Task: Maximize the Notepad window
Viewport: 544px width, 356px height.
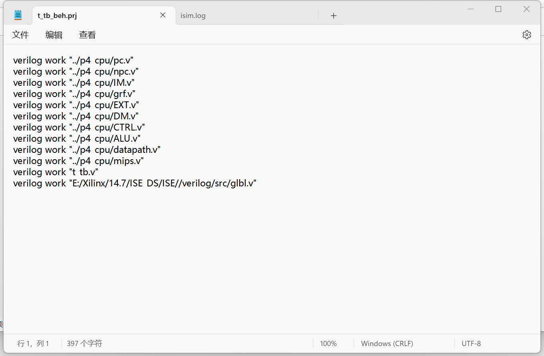Action: pyautogui.click(x=498, y=9)
